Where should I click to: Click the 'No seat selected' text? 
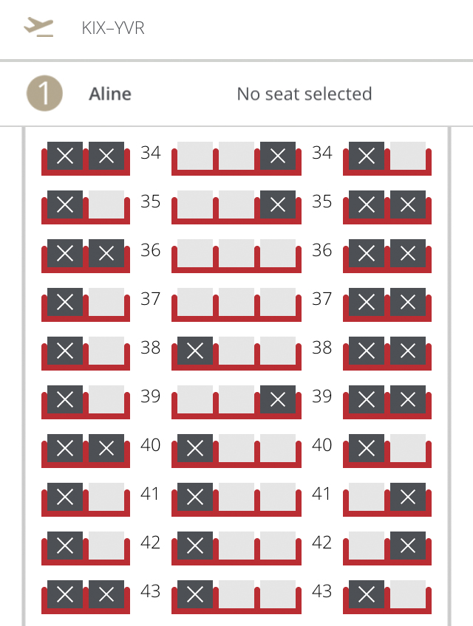[304, 94]
